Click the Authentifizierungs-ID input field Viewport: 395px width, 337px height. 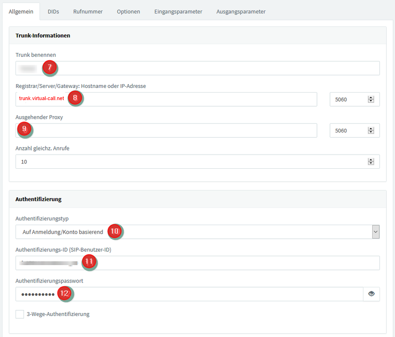(x=197, y=263)
